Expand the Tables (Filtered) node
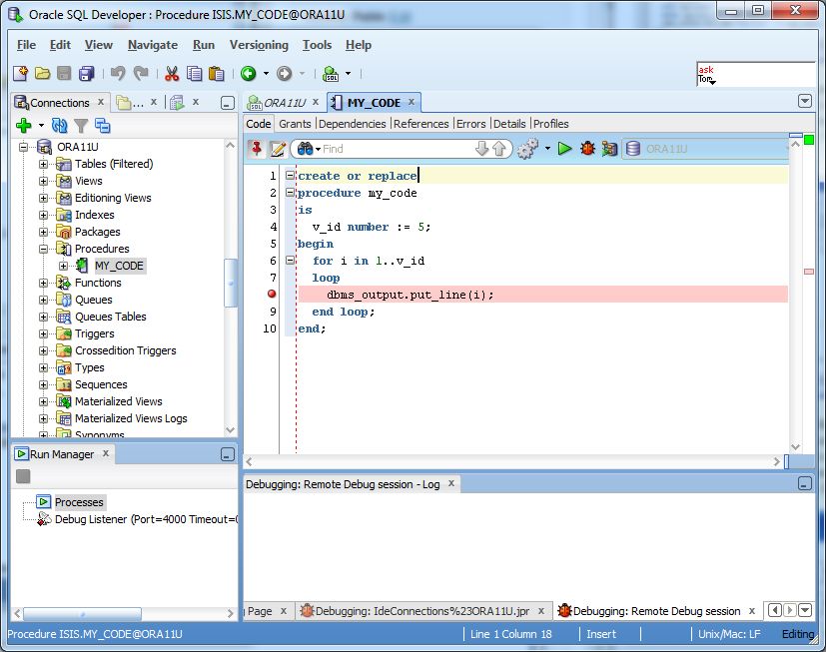Viewport: 826px width, 652px height. [x=44, y=164]
